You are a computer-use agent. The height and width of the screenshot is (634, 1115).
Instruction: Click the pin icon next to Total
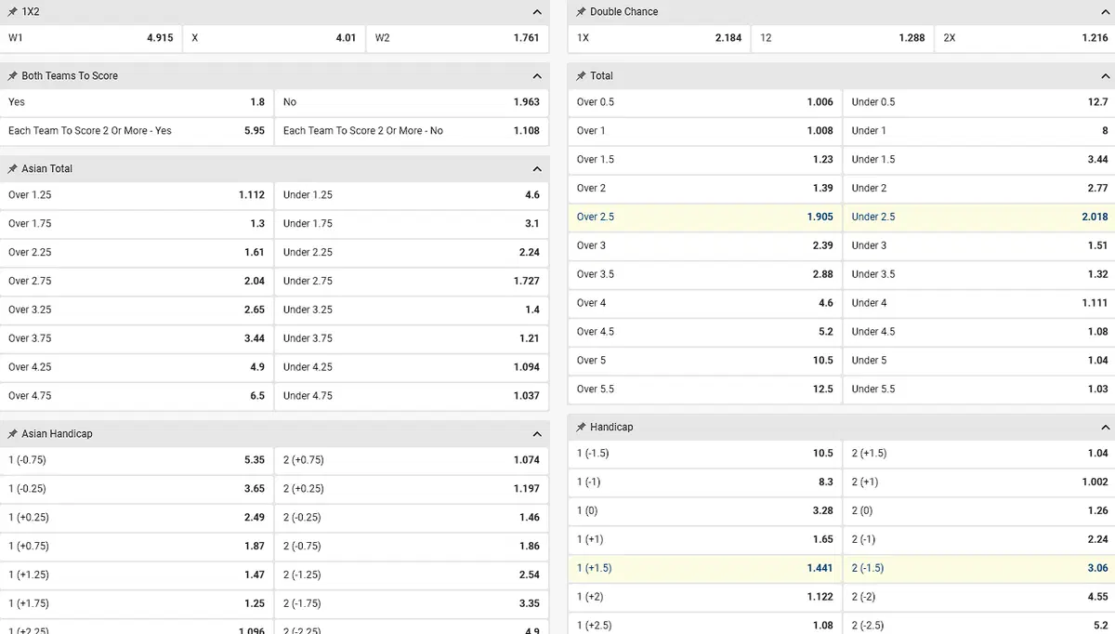pos(581,76)
